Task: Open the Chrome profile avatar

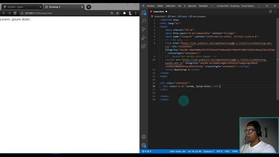Action: [x=130, y=13]
